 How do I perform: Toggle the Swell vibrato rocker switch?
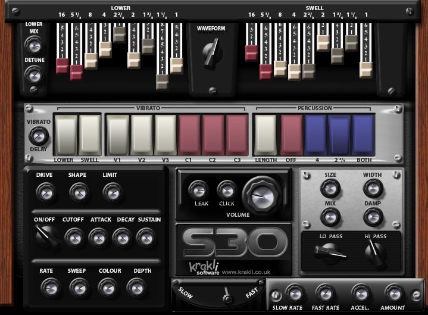coord(90,135)
